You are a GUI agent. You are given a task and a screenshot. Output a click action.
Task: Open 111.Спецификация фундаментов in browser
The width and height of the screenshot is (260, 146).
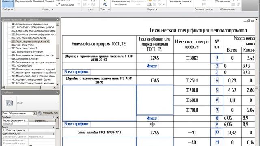point(30,24)
